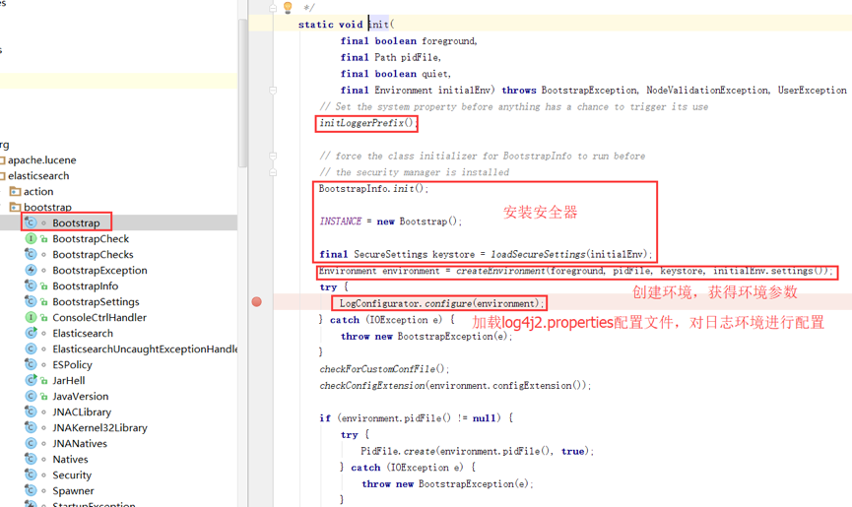Click BootstrapInfo.init() statement
The height and width of the screenshot is (507, 852).
373,189
